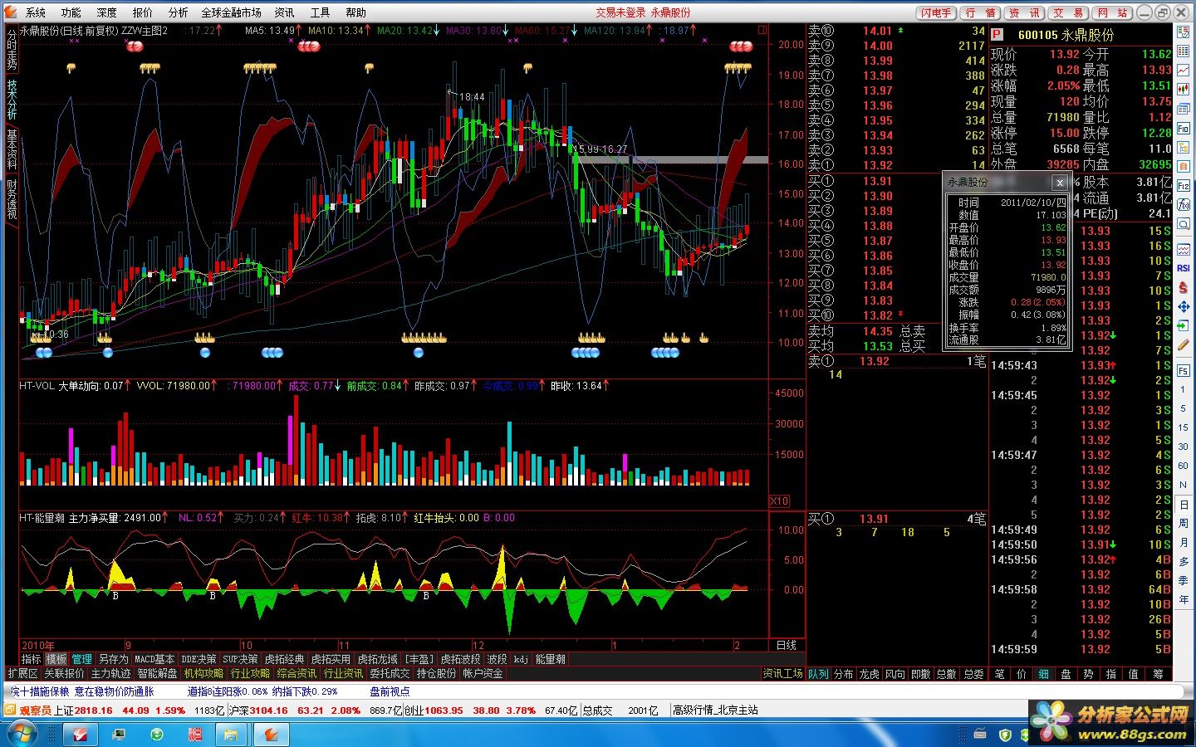Screen dimensions: 1196x747
Task: Close the 永鼎股份 info popup
Action: pos(1060,183)
